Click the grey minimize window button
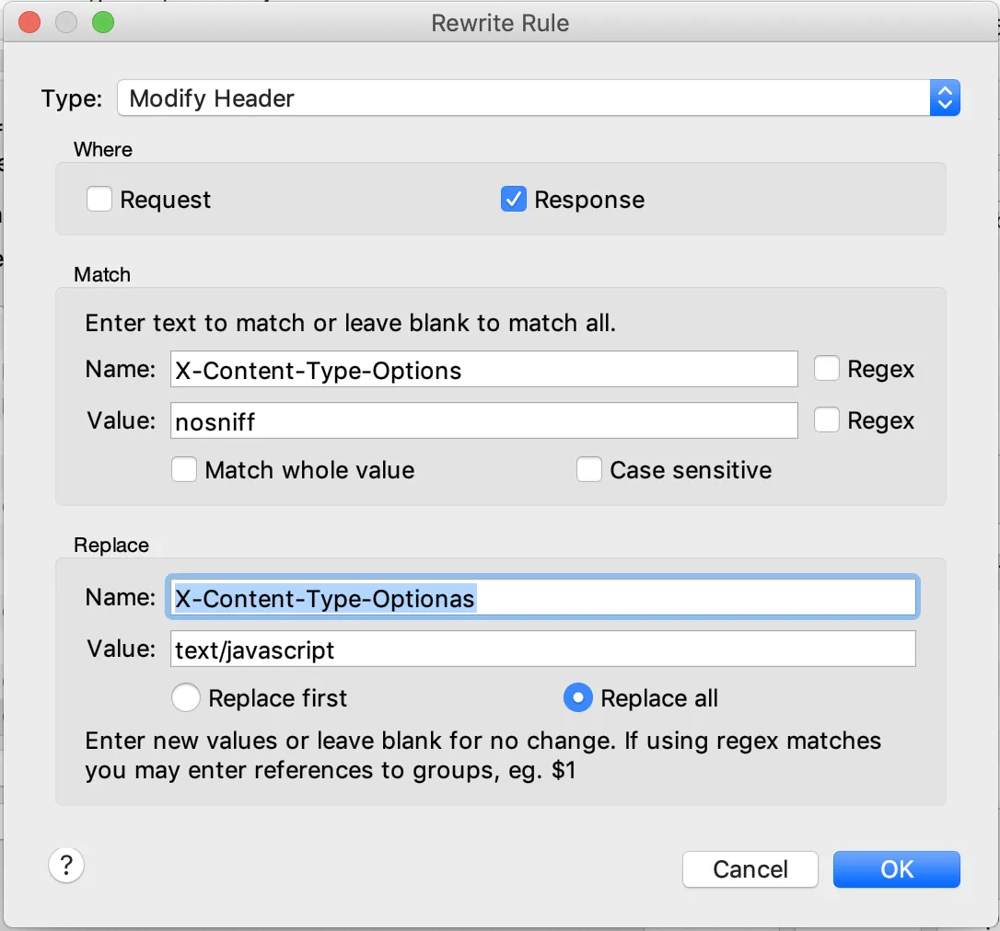The image size is (1000, 931). point(66,22)
